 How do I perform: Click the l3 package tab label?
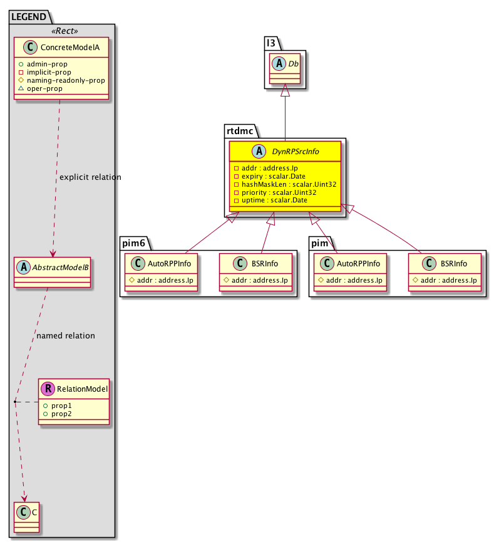coord(271,43)
